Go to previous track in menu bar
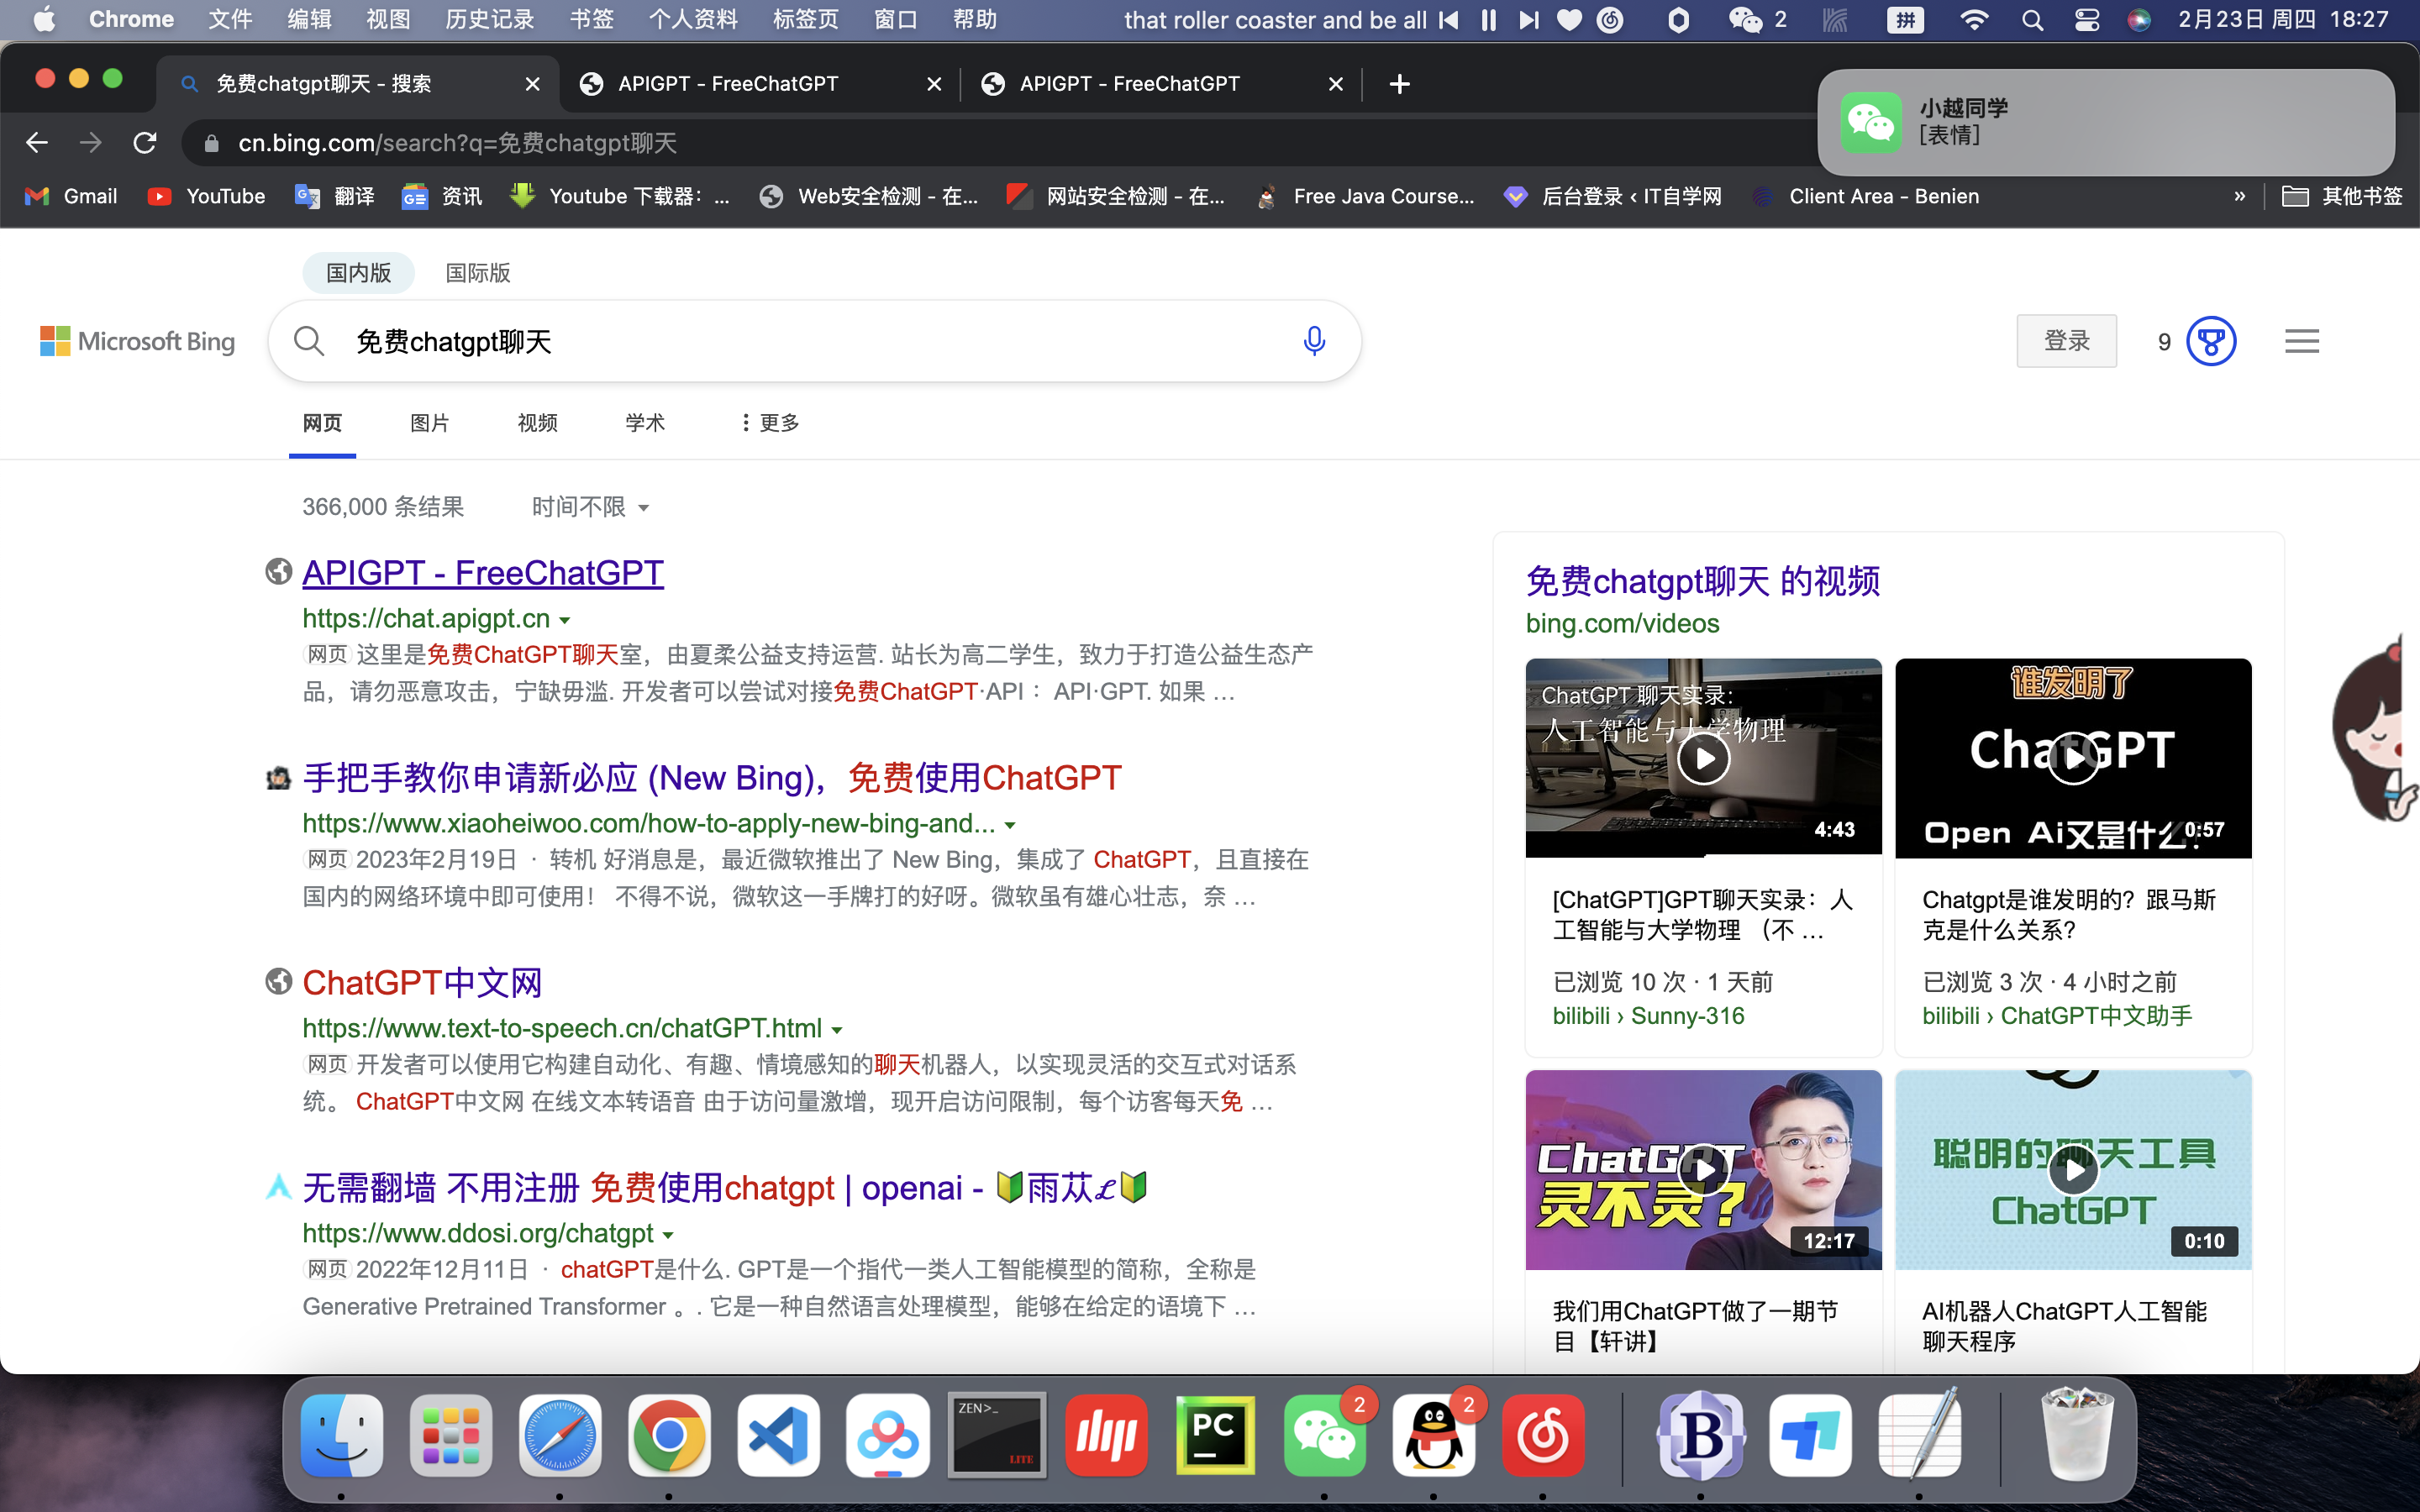This screenshot has width=2420, height=1512. 1448,20
